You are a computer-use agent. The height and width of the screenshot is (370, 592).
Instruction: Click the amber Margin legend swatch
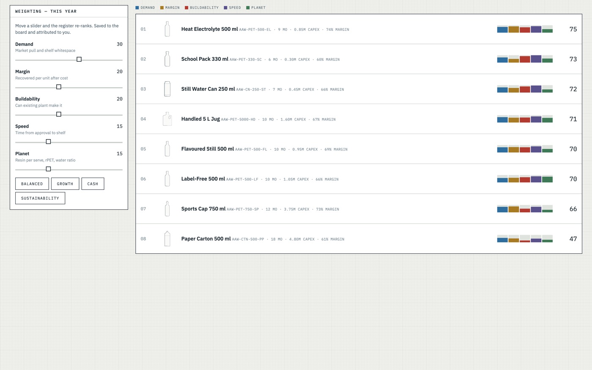(x=162, y=8)
